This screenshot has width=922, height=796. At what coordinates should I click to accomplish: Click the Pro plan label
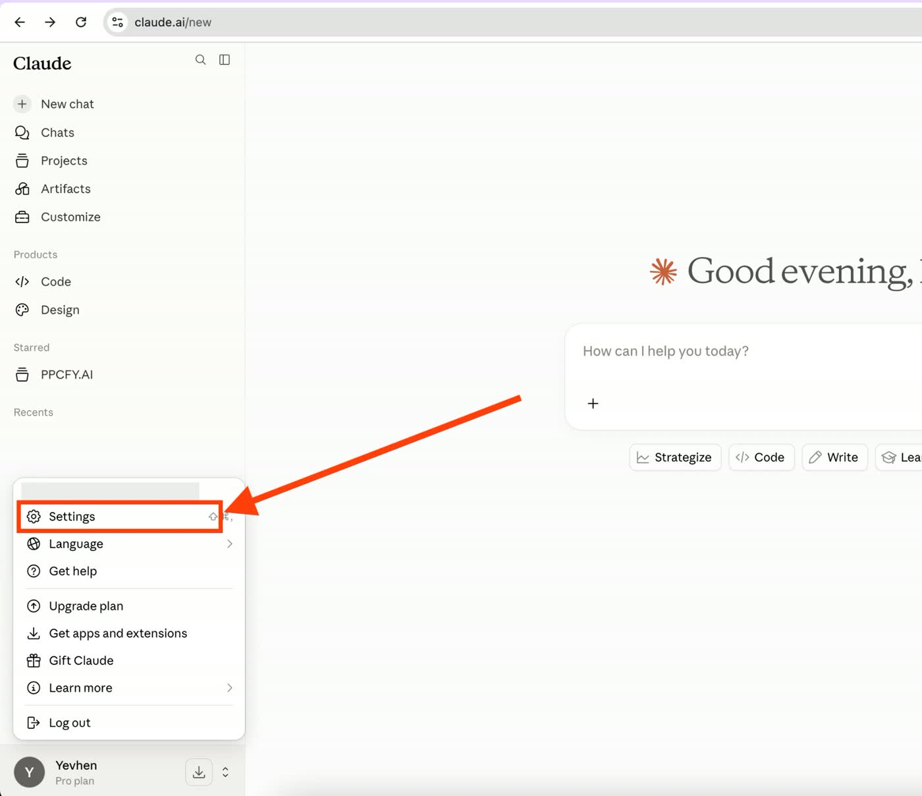pyautogui.click(x=74, y=781)
